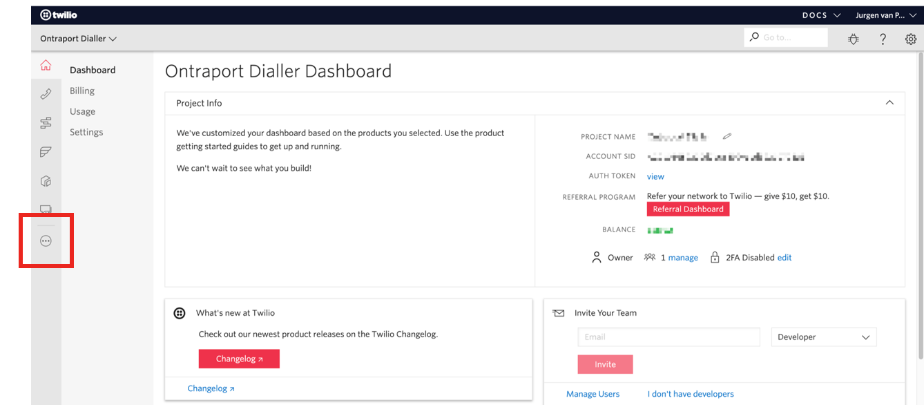Click the AUTH TOKEN label
924x405 pixels.
[x=612, y=176]
